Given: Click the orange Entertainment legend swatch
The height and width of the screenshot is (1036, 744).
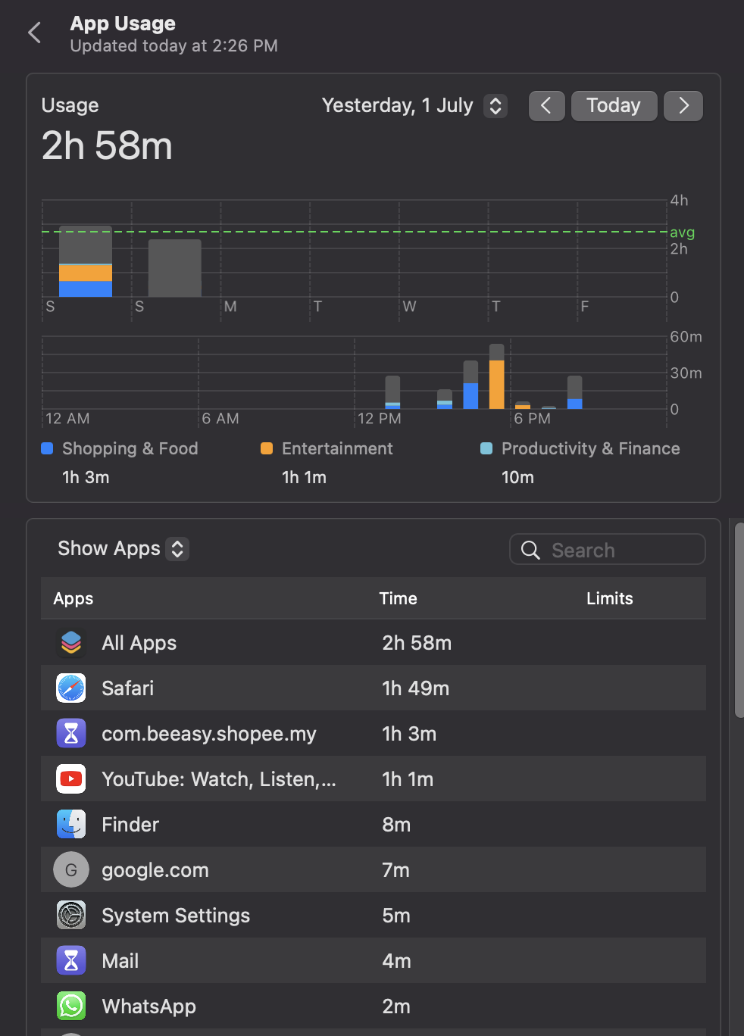Looking at the screenshot, I should point(267,448).
